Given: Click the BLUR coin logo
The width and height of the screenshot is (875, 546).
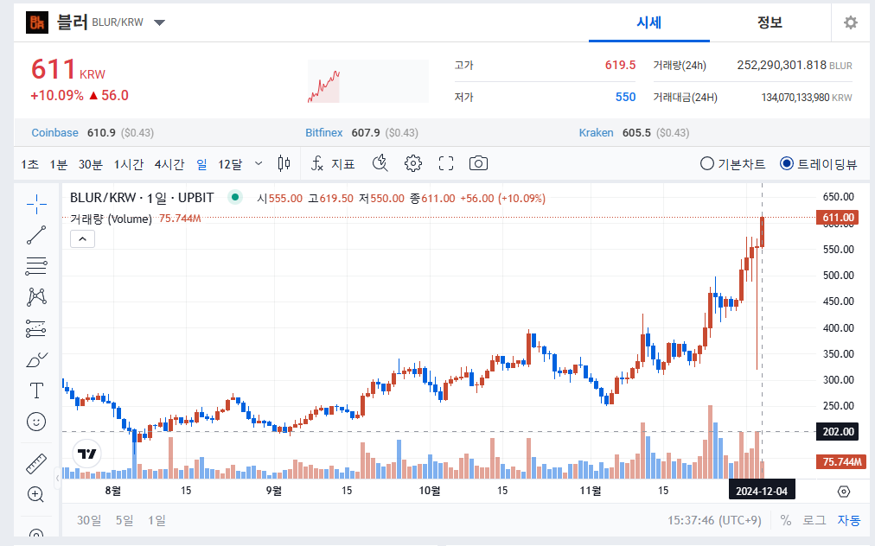Looking at the screenshot, I should coord(37,22).
